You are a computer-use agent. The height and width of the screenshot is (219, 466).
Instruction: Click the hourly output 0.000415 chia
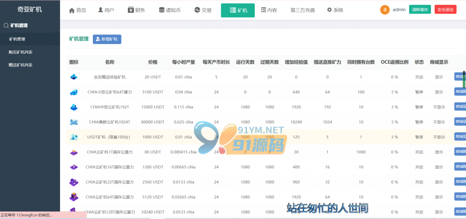[183, 152]
